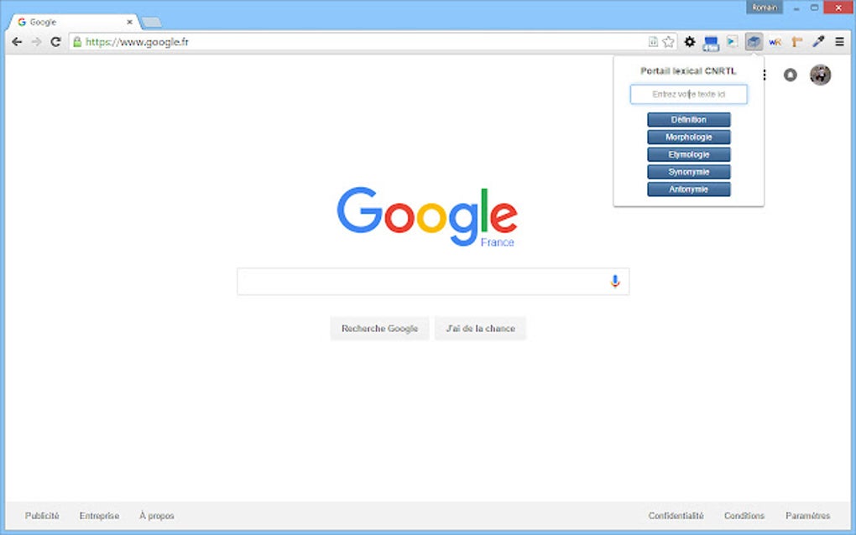The image size is (856, 535).
Task: Click the gear extension icon in toolbar
Action: click(689, 41)
